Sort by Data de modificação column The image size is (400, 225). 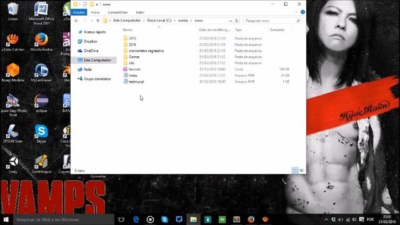pyautogui.click(x=214, y=30)
